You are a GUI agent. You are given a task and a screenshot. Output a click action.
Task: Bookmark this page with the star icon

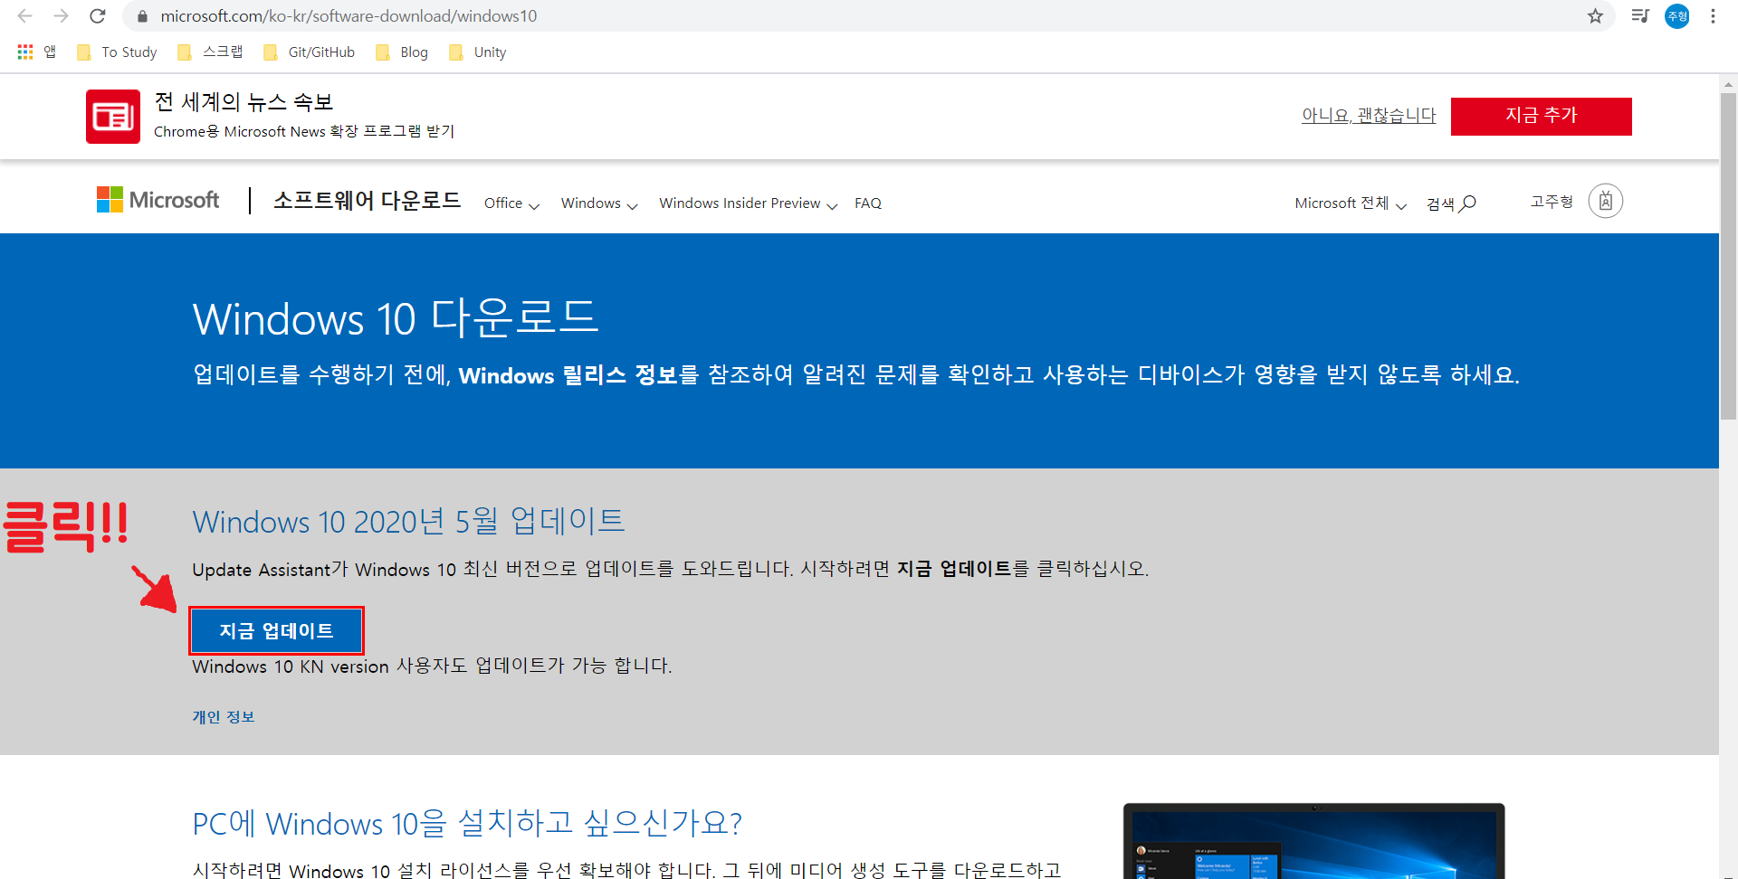[1595, 16]
